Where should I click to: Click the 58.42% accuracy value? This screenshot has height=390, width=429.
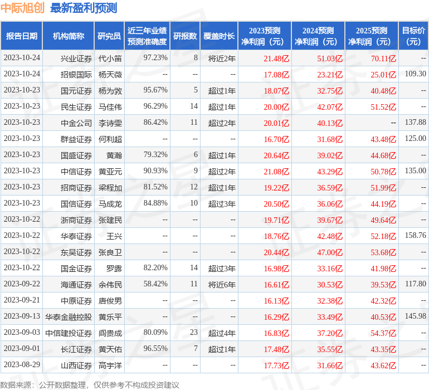(x=155, y=284)
